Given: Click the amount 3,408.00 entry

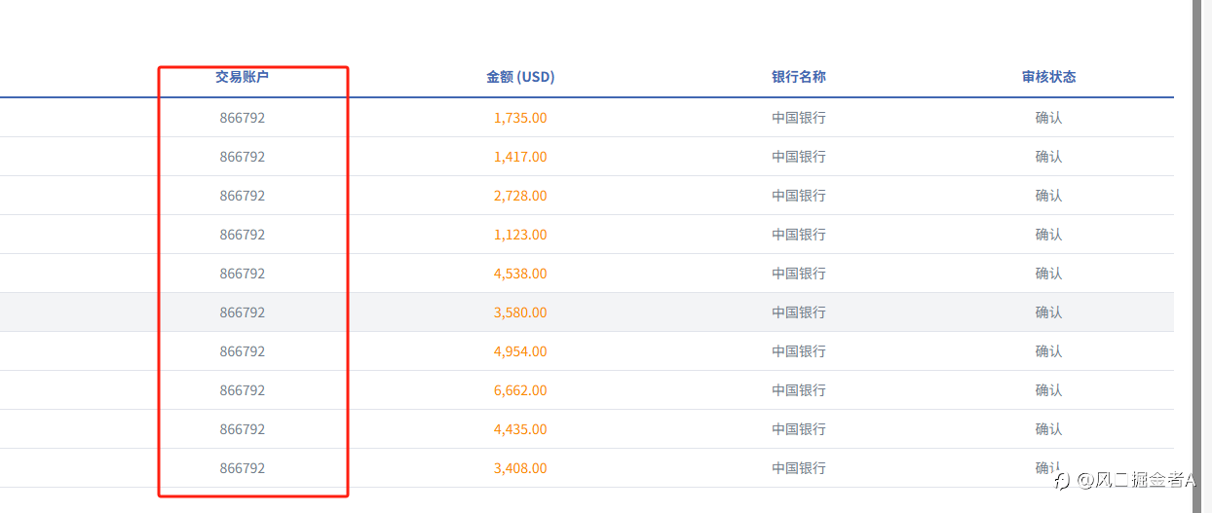Looking at the screenshot, I should 520,468.
